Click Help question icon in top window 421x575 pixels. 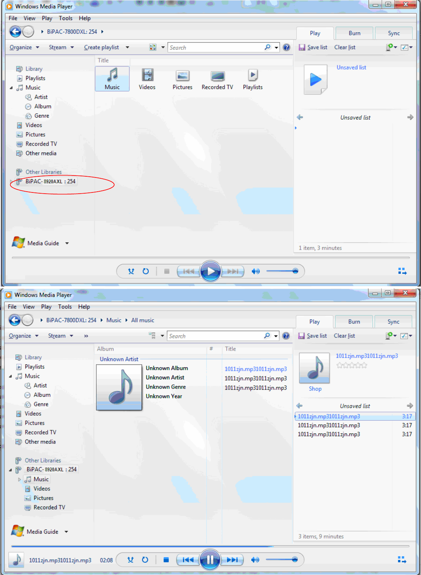coord(287,47)
